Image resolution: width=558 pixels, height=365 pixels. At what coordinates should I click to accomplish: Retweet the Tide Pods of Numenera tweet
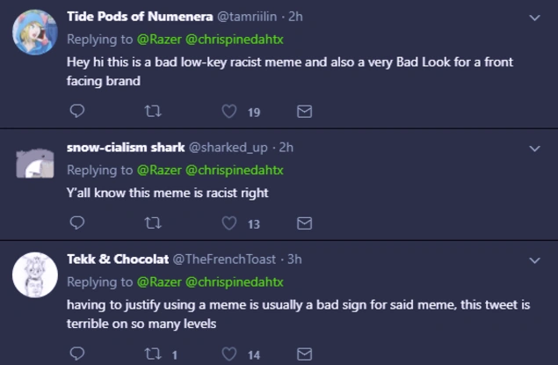(153, 112)
